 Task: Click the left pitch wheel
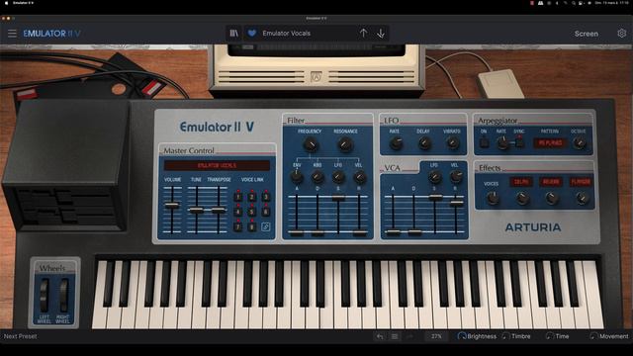tap(44, 295)
